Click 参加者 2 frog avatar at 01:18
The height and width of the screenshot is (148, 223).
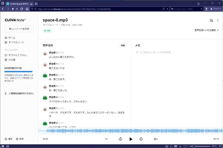click(45, 76)
